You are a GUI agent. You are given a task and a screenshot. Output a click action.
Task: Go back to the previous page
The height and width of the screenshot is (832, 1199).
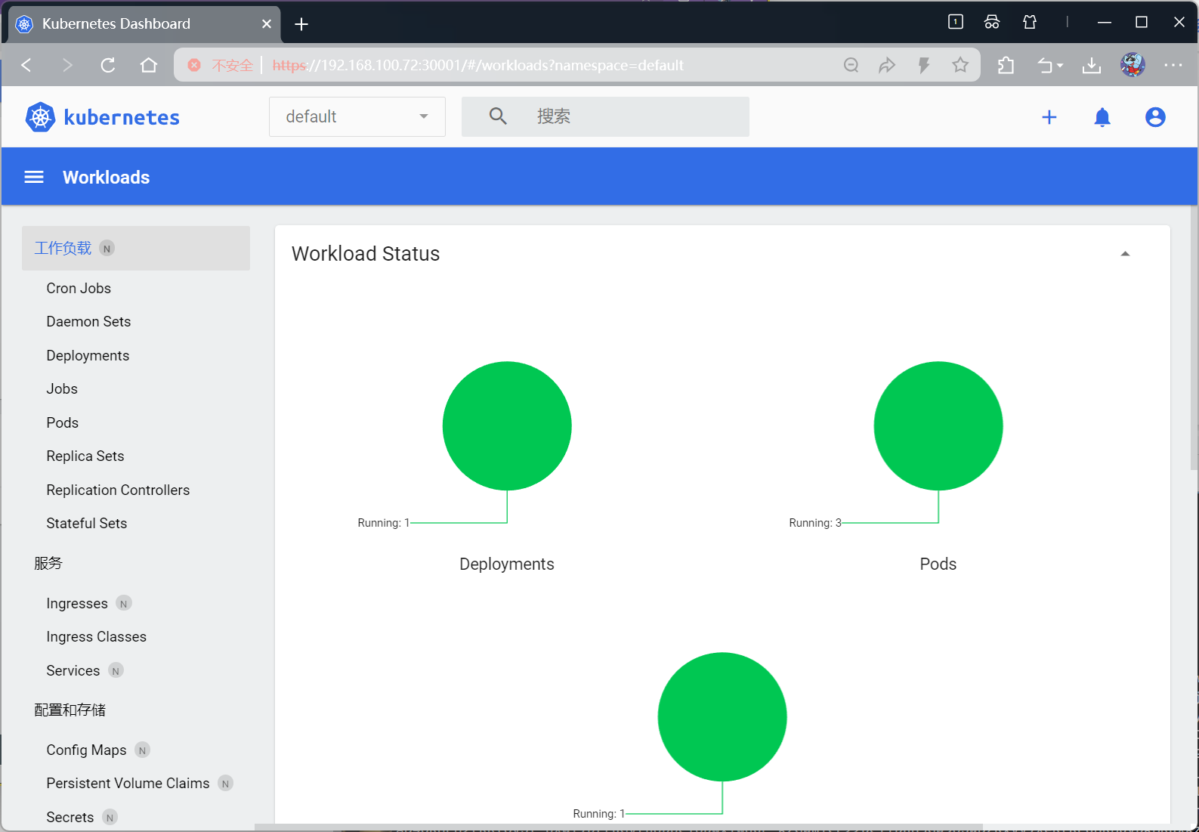click(26, 65)
